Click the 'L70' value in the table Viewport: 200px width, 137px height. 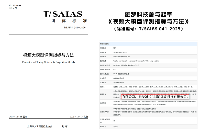(115, 70)
